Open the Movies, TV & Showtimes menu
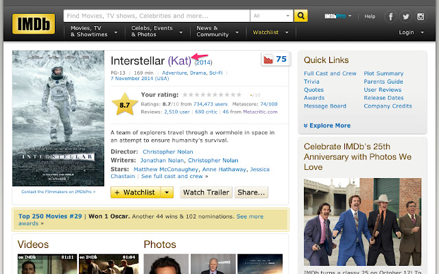 click(93, 32)
